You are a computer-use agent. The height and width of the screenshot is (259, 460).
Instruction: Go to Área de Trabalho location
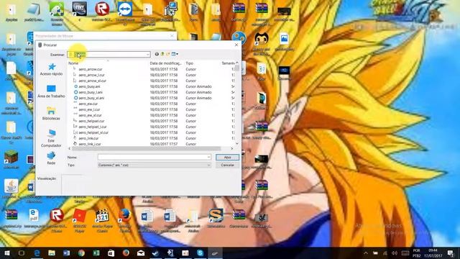click(x=51, y=91)
